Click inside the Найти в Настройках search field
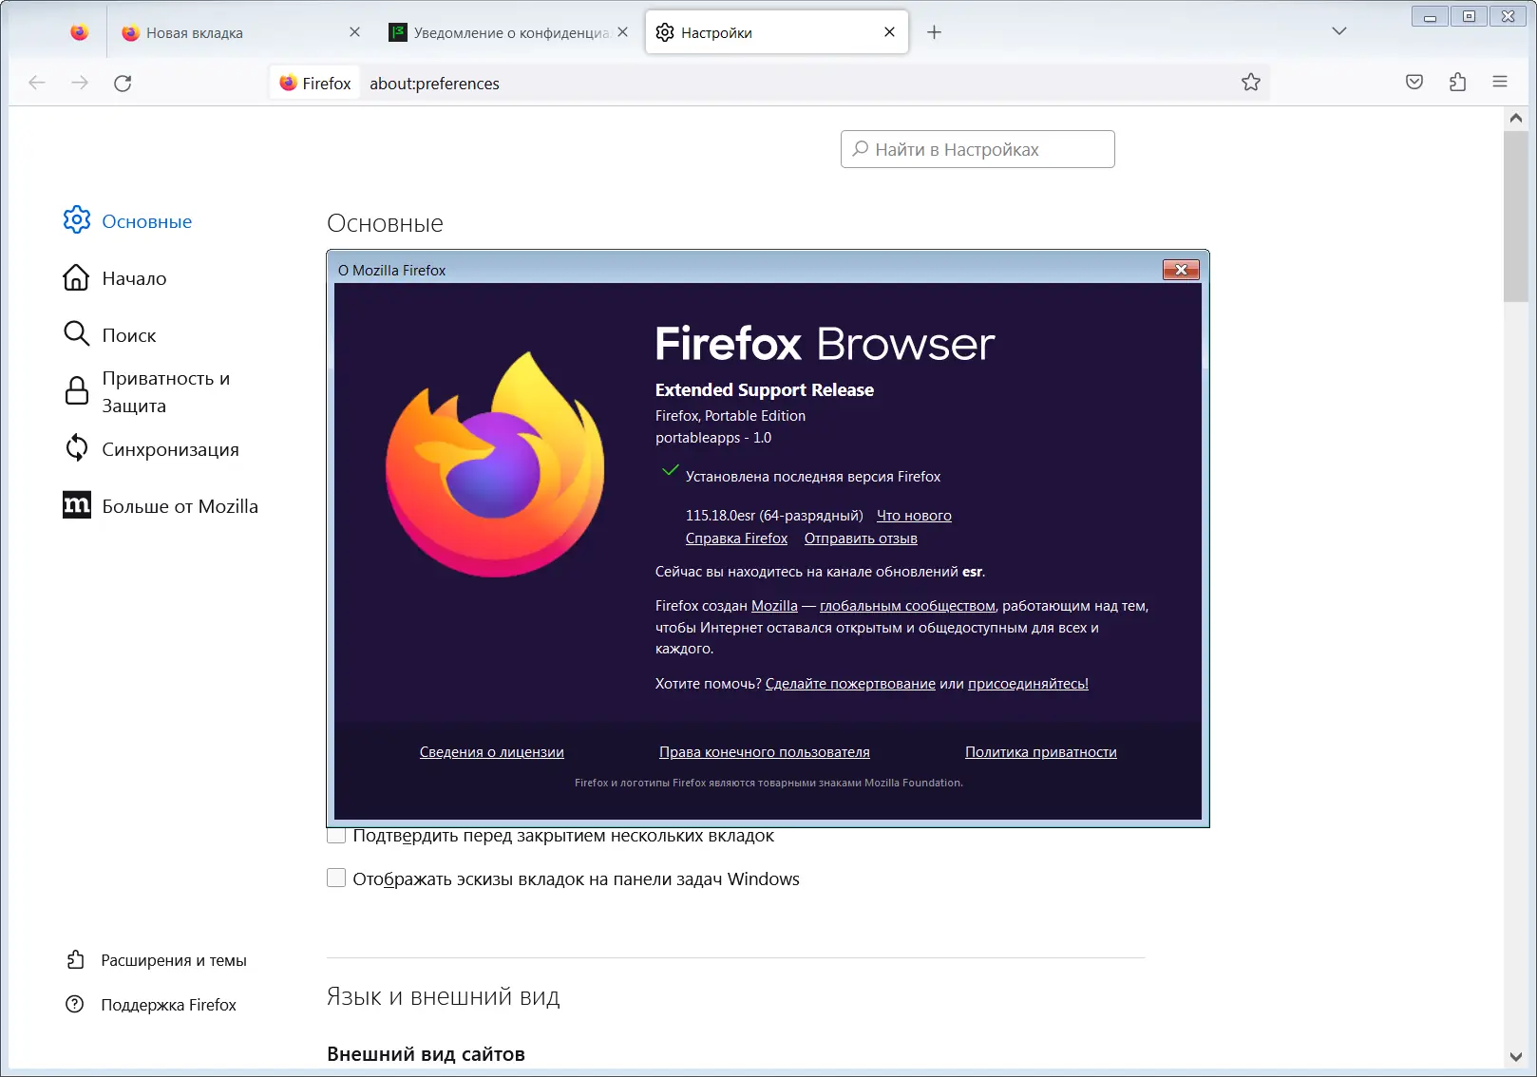This screenshot has width=1537, height=1077. tap(977, 149)
